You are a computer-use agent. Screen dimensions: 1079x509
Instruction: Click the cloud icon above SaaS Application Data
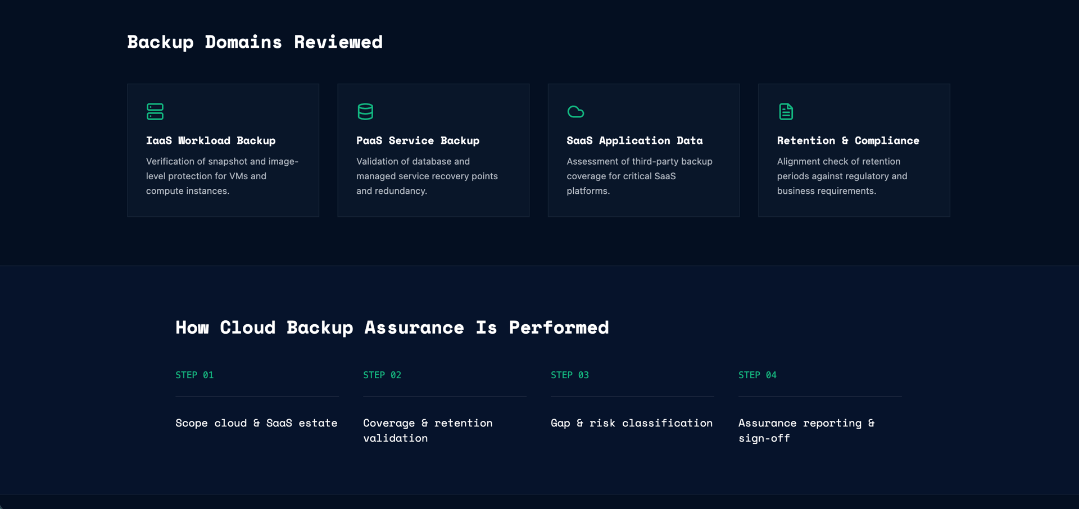tap(575, 112)
